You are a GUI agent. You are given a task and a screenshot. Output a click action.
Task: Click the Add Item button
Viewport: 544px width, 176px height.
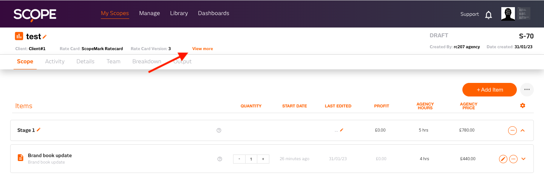[x=489, y=90]
